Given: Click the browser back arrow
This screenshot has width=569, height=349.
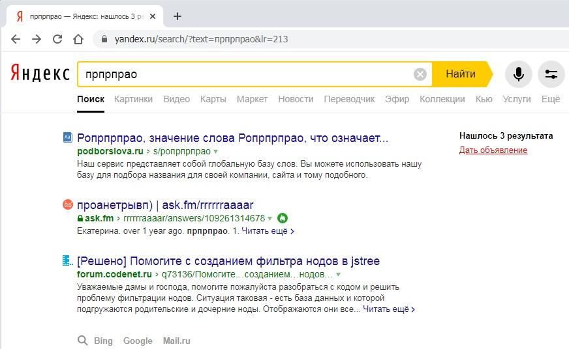Looking at the screenshot, I should [x=16, y=39].
